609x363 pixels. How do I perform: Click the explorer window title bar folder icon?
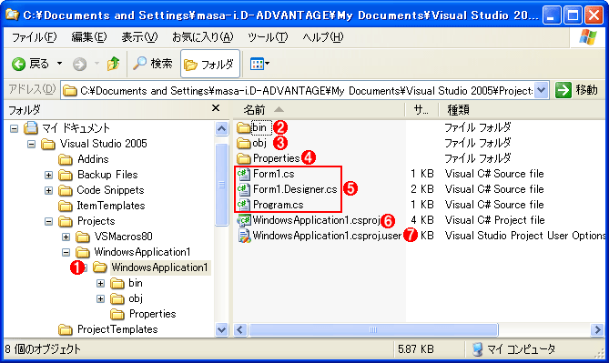tap(13, 15)
